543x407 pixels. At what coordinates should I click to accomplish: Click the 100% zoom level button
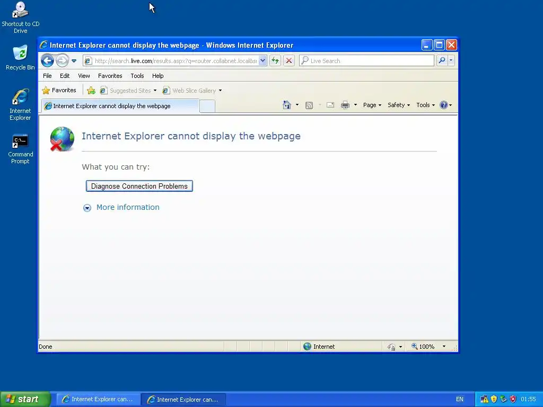point(423,347)
